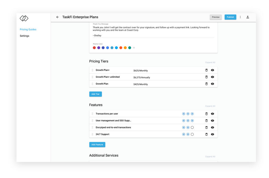Toggle visibility of 24/7 Support feature
269x178 pixels.
(212, 134)
